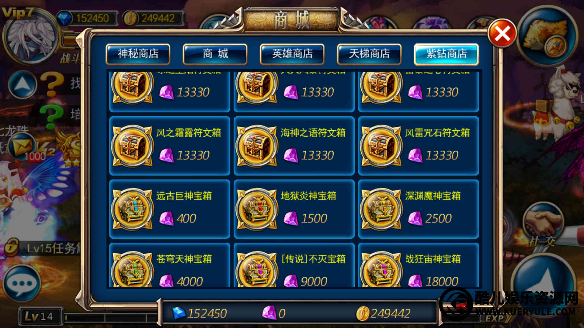Viewport: 584px width, 328px height.
Task: Open the 商 城 tab
Action: [x=215, y=54]
